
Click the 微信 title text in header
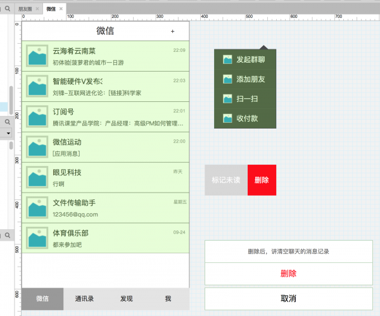[x=105, y=31]
